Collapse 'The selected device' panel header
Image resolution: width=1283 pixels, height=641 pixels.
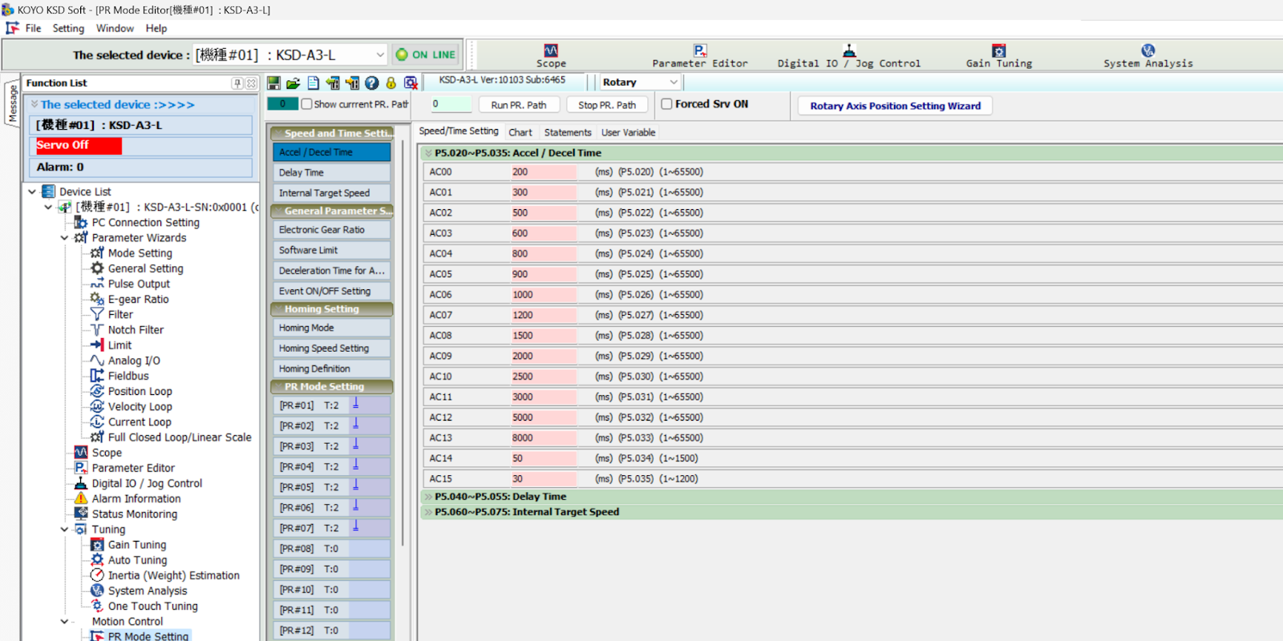click(34, 104)
